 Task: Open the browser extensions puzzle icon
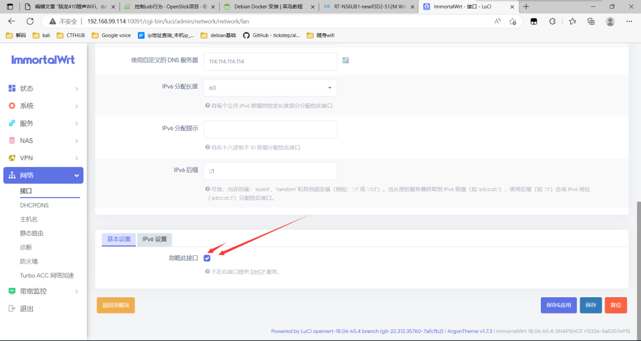click(552, 21)
